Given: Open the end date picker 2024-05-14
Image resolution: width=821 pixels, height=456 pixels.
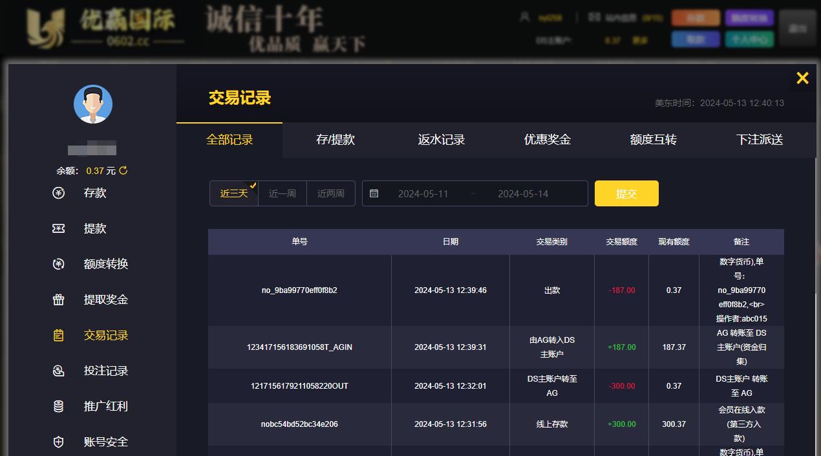Looking at the screenshot, I should (x=523, y=193).
